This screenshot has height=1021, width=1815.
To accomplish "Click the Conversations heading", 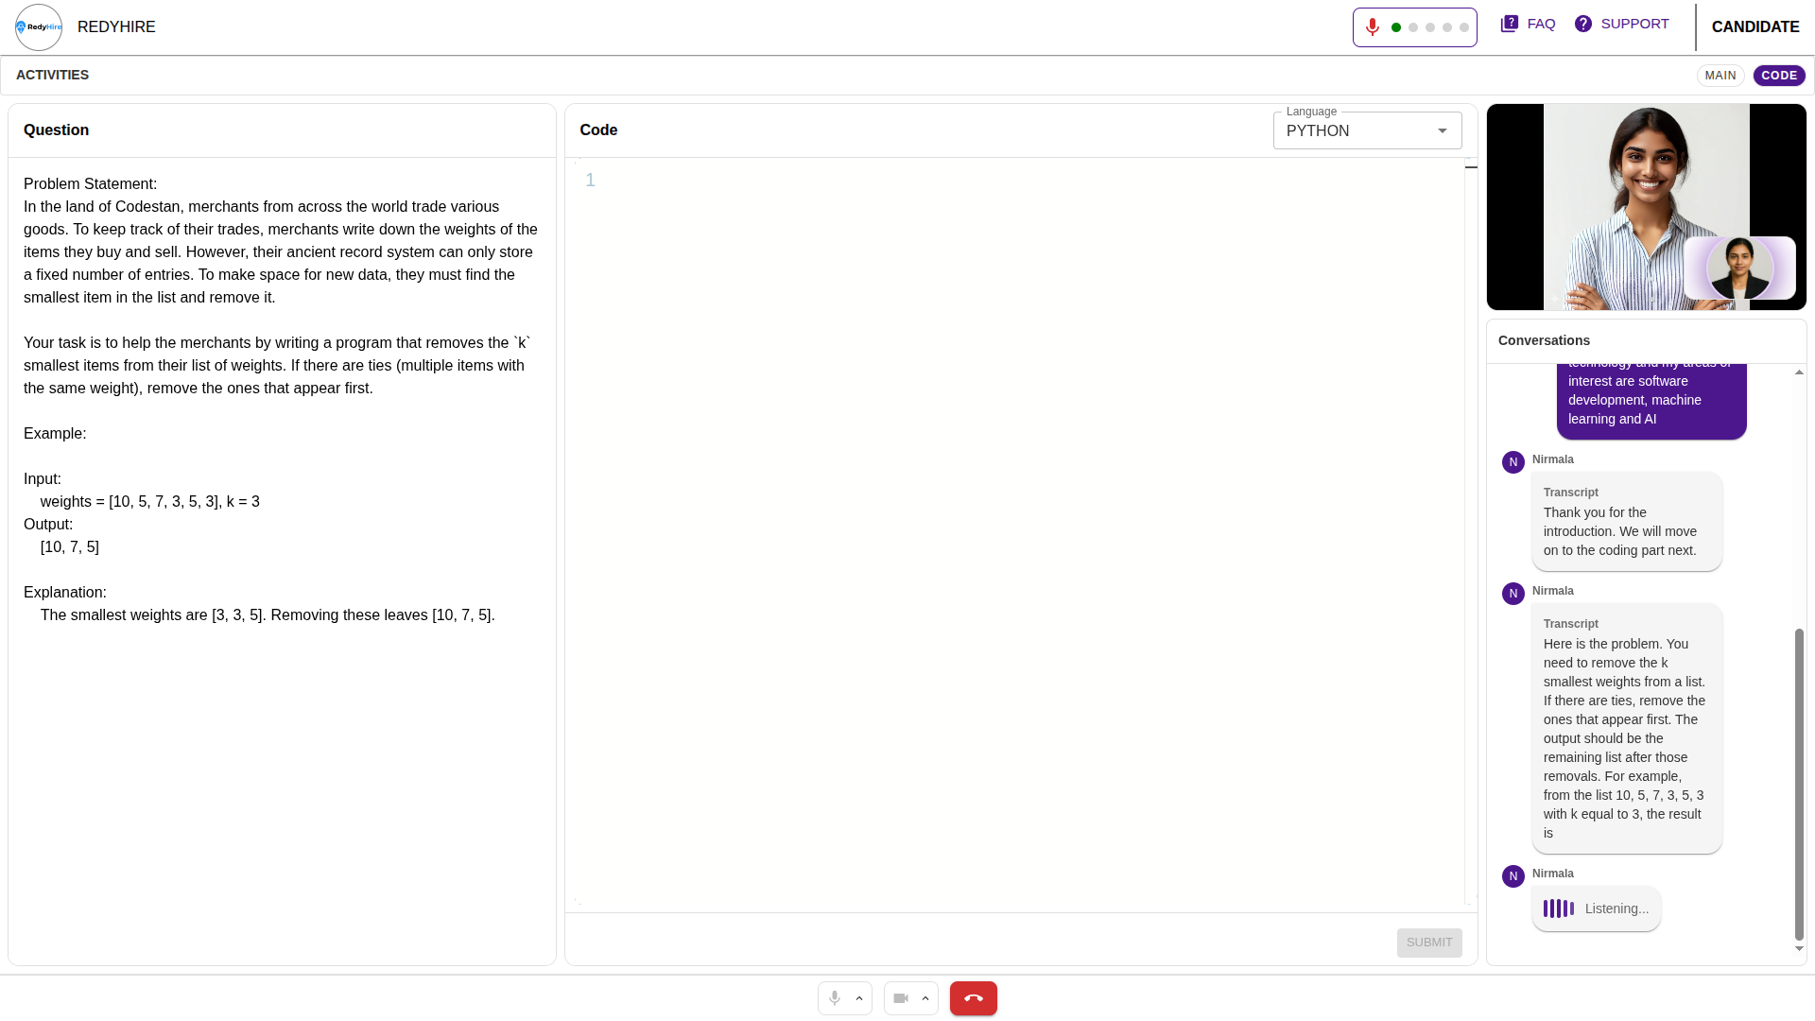I will [1544, 340].
